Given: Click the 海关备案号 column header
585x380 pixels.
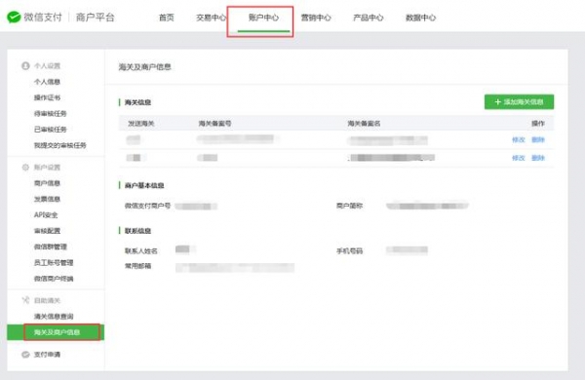Looking at the screenshot, I should pyautogui.click(x=214, y=124).
